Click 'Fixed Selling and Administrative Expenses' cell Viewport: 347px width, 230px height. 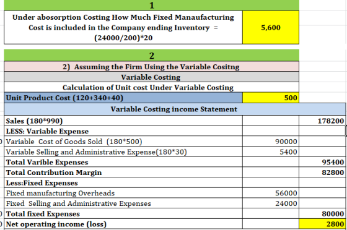pos(123,203)
